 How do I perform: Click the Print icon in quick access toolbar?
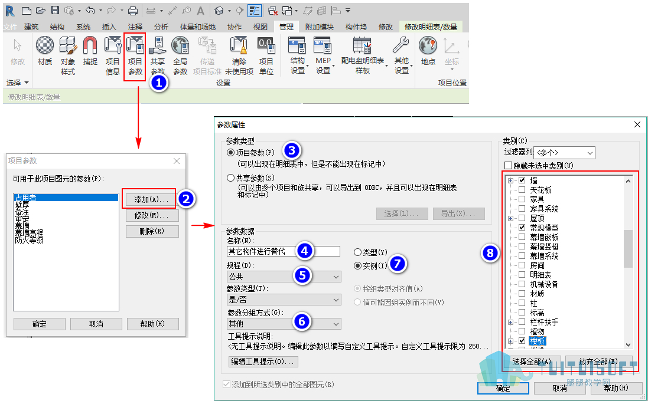tap(133, 10)
